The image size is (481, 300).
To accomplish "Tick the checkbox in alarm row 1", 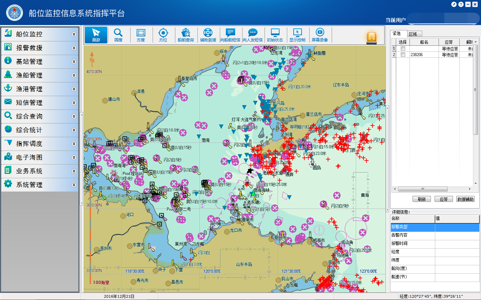I will coord(403,49).
